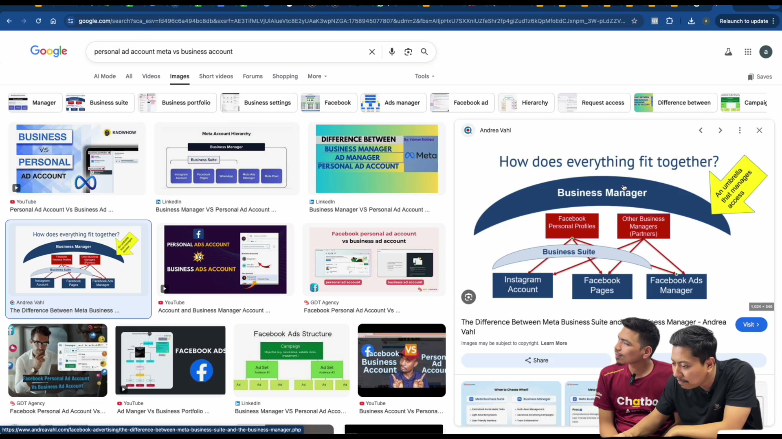
Task: Click Relaunch to update
Action: (744, 21)
